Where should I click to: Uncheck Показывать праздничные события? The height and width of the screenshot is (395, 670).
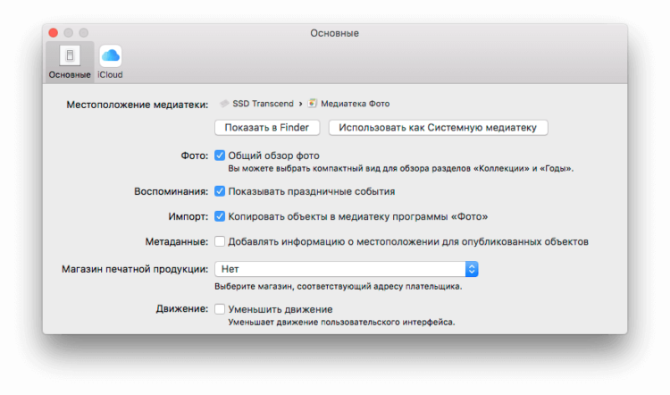point(220,191)
